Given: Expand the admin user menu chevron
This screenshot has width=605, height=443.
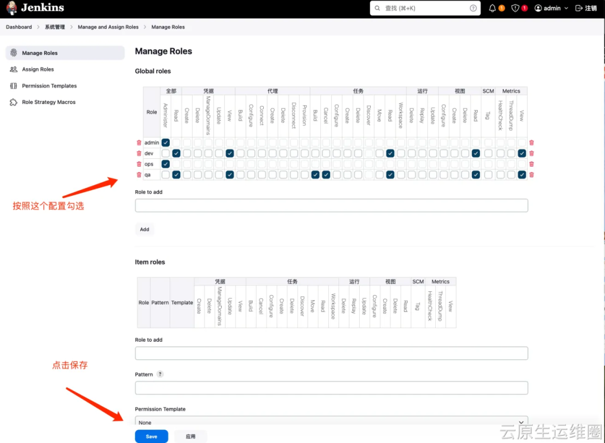Looking at the screenshot, I should point(566,8).
